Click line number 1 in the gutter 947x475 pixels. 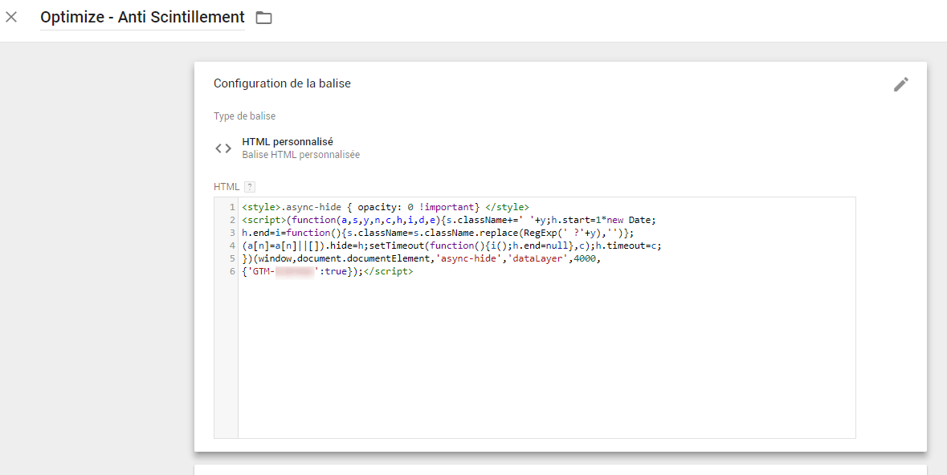pyautogui.click(x=232, y=207)
